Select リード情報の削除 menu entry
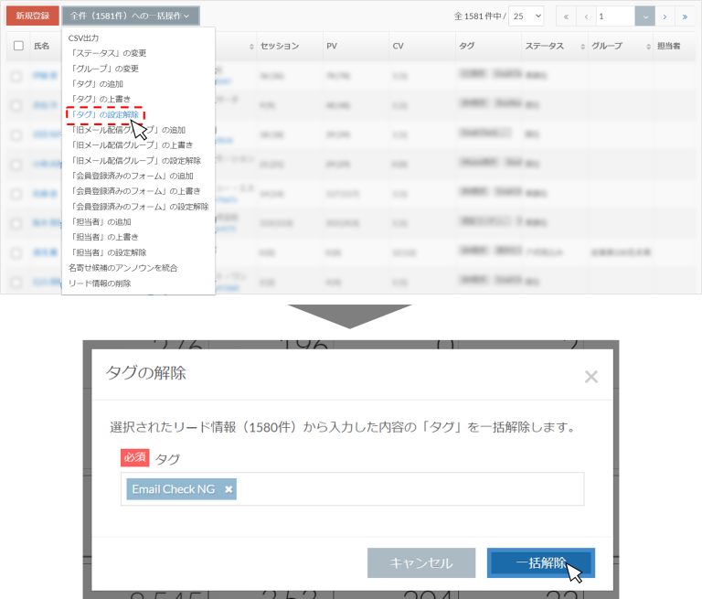The image size is (702, 599). tap(100, 283)
